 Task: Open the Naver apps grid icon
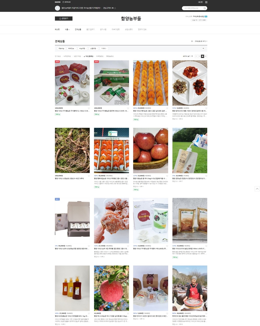[x=206, y=2]
